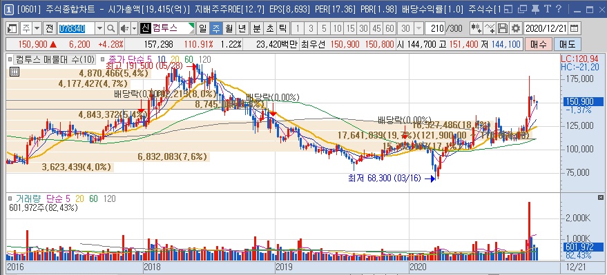Click the add candlestick chart icon
Viewport: 607px width, 275px height.
476,28
